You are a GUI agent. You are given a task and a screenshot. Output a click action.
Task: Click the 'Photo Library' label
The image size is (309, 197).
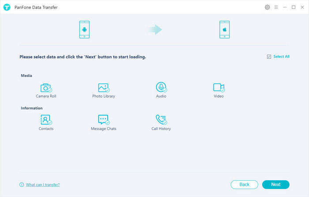pyautogui.click(x=104, y=96)
